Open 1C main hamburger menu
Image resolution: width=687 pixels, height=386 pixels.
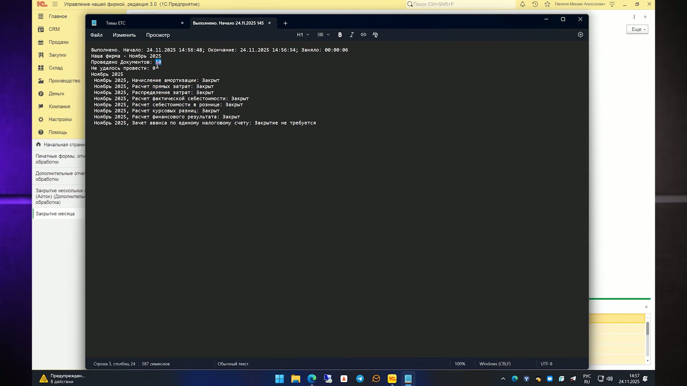pyautogui.click(x=55, y=4)
